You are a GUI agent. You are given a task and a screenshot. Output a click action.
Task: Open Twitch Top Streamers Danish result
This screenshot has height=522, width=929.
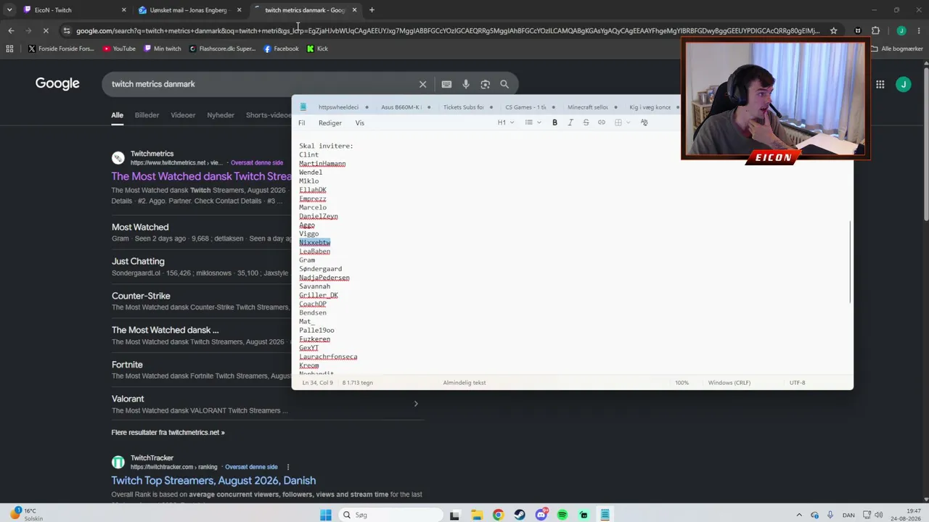point(213,481)
